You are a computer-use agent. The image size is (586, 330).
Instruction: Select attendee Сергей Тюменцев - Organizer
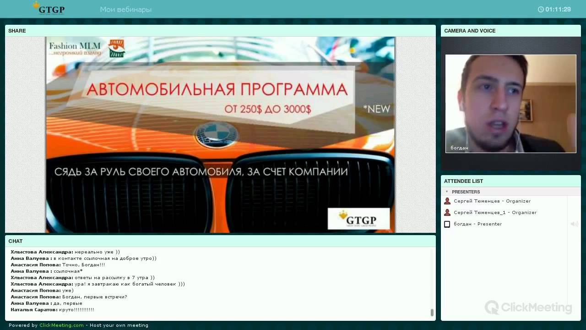492,201
